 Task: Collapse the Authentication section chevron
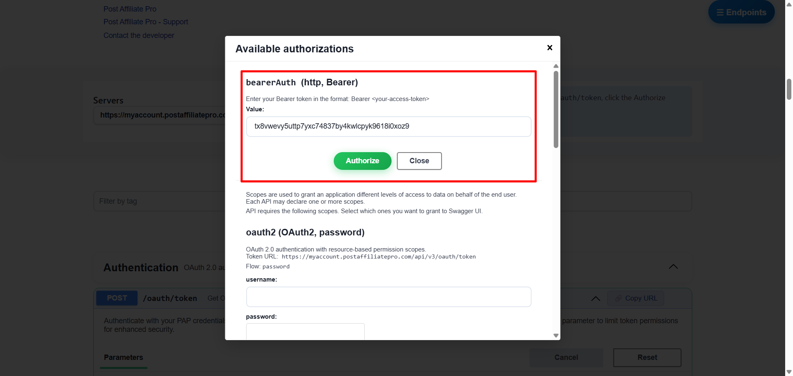point(673,267)
